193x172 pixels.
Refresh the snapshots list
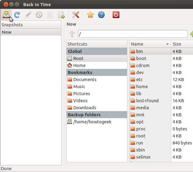click(x=17, y=14)
